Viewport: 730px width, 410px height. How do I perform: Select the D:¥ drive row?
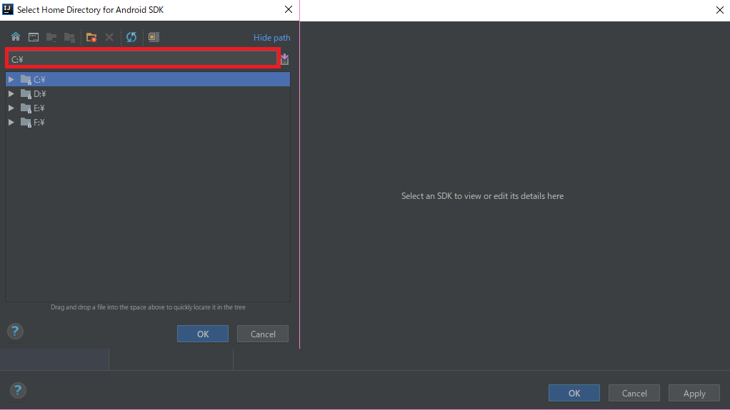point(148,94)
